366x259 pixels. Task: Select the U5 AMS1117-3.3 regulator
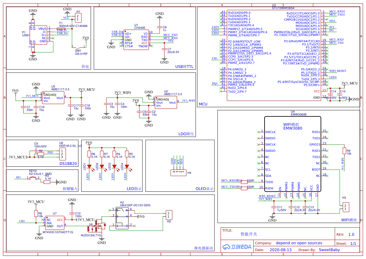(53, 98)
